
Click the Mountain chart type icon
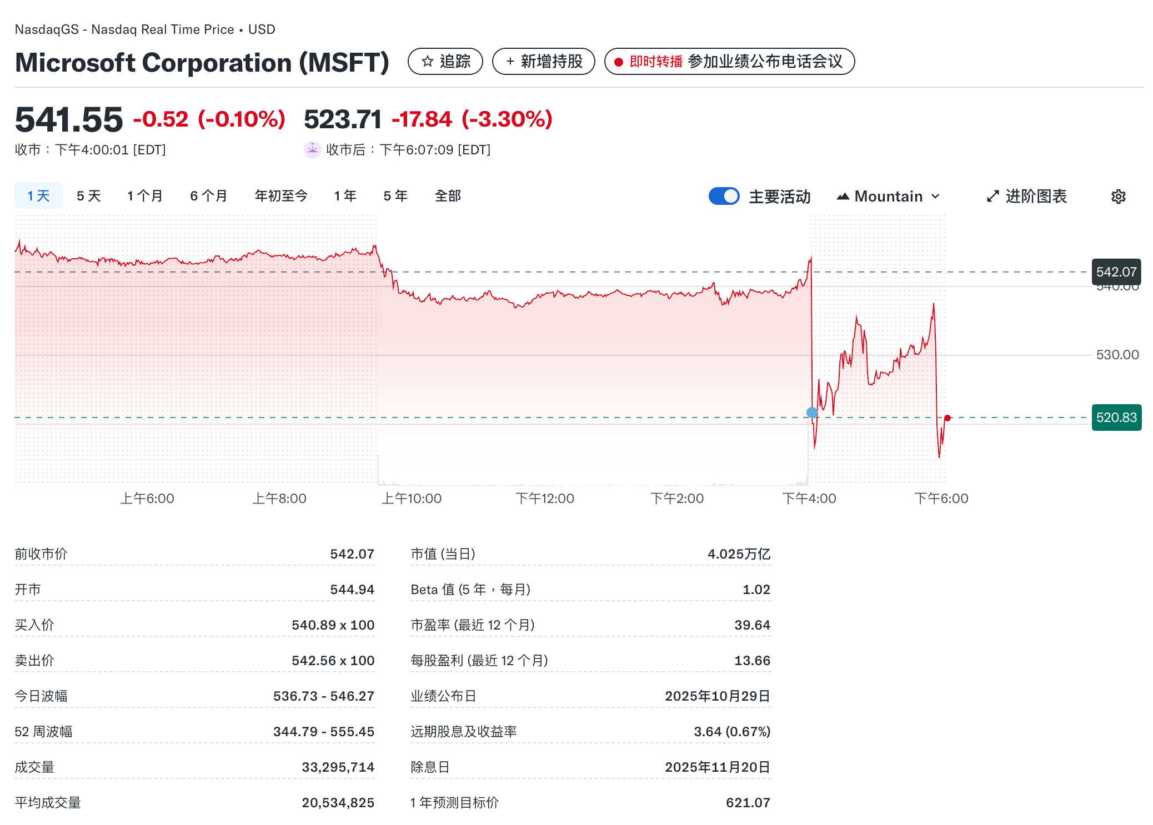coord(843,196)
